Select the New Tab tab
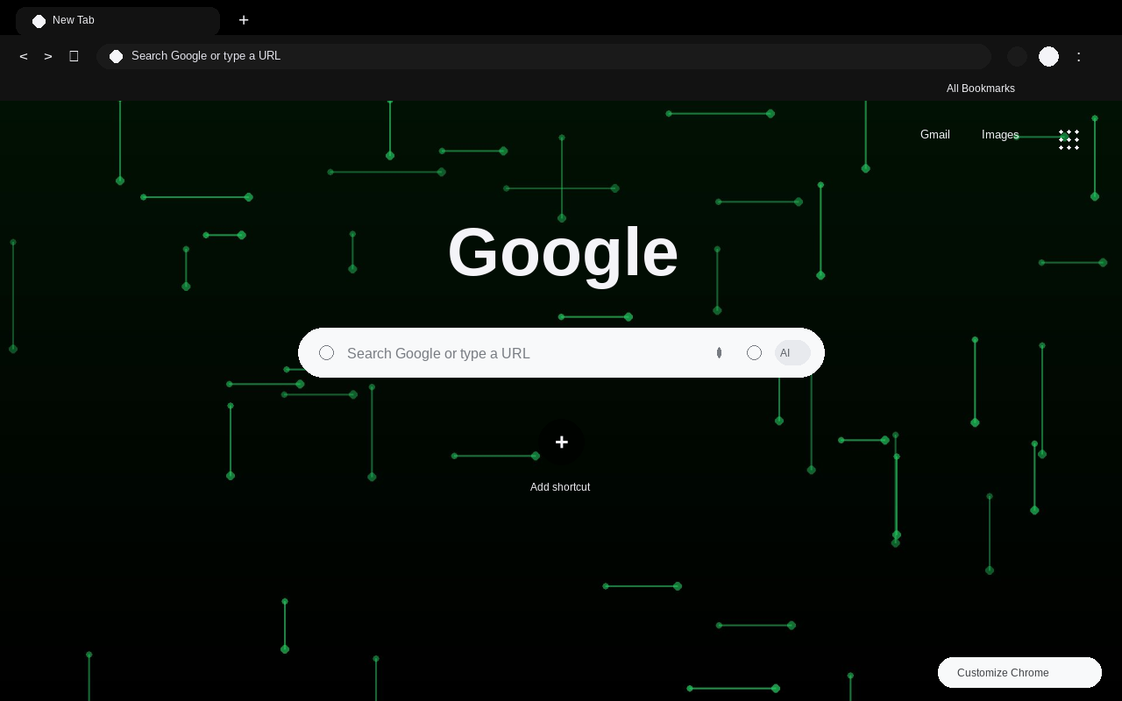This screenshot has height=701, width=1122. pos(117,21)
